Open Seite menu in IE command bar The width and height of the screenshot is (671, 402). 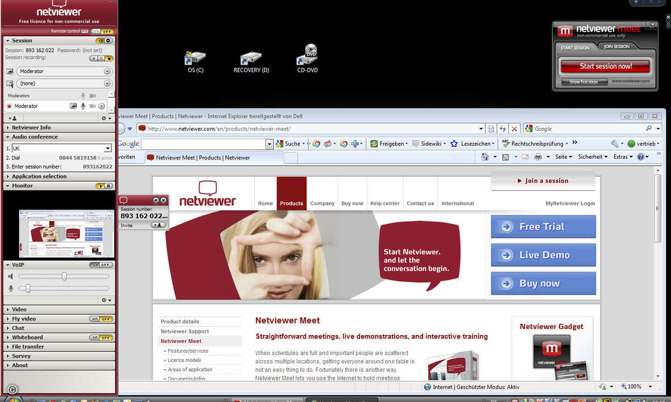(564, 157)
